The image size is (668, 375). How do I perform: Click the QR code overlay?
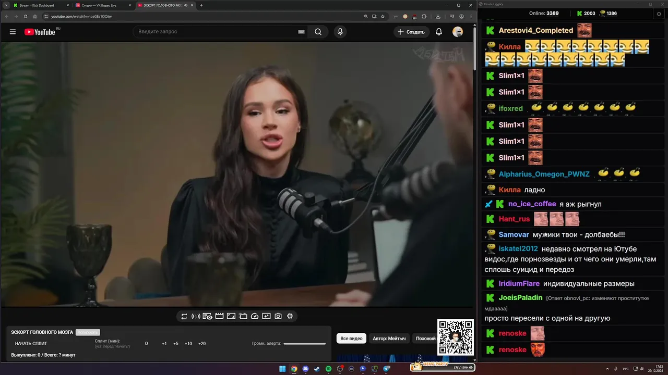(455, 337)
